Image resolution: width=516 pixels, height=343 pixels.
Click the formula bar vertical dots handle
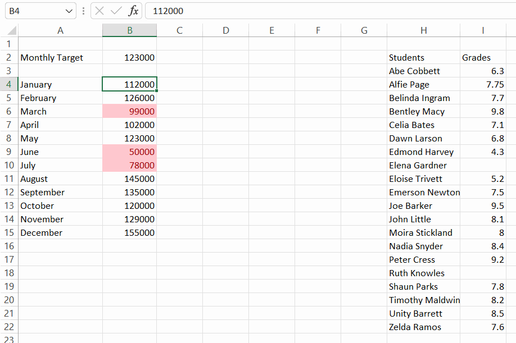click(84, 11)
